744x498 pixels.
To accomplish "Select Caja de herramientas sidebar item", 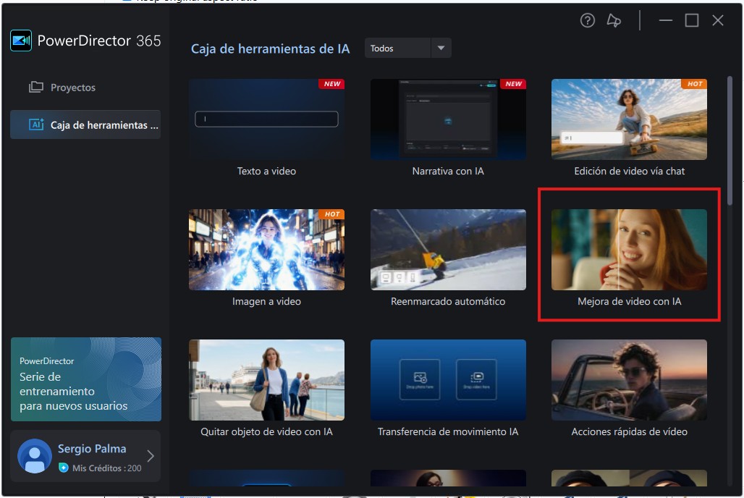I will pos(85,124).
